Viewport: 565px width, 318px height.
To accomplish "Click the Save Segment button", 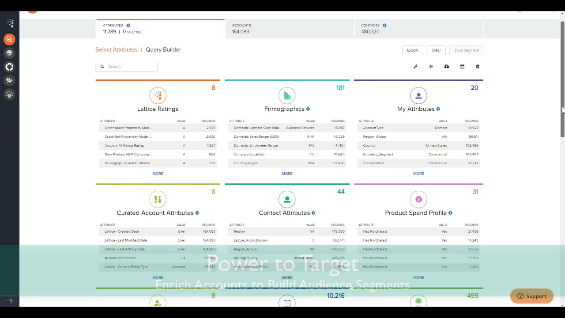I will (467, 50).
